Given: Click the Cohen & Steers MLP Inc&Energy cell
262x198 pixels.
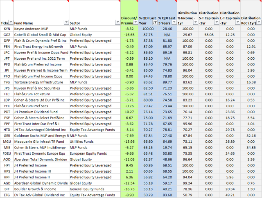Looking at the screenshot, I should (x=41, y=148).
